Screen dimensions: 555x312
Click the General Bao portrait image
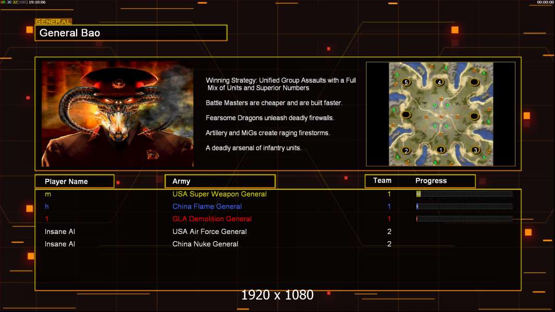click(118, 114)
